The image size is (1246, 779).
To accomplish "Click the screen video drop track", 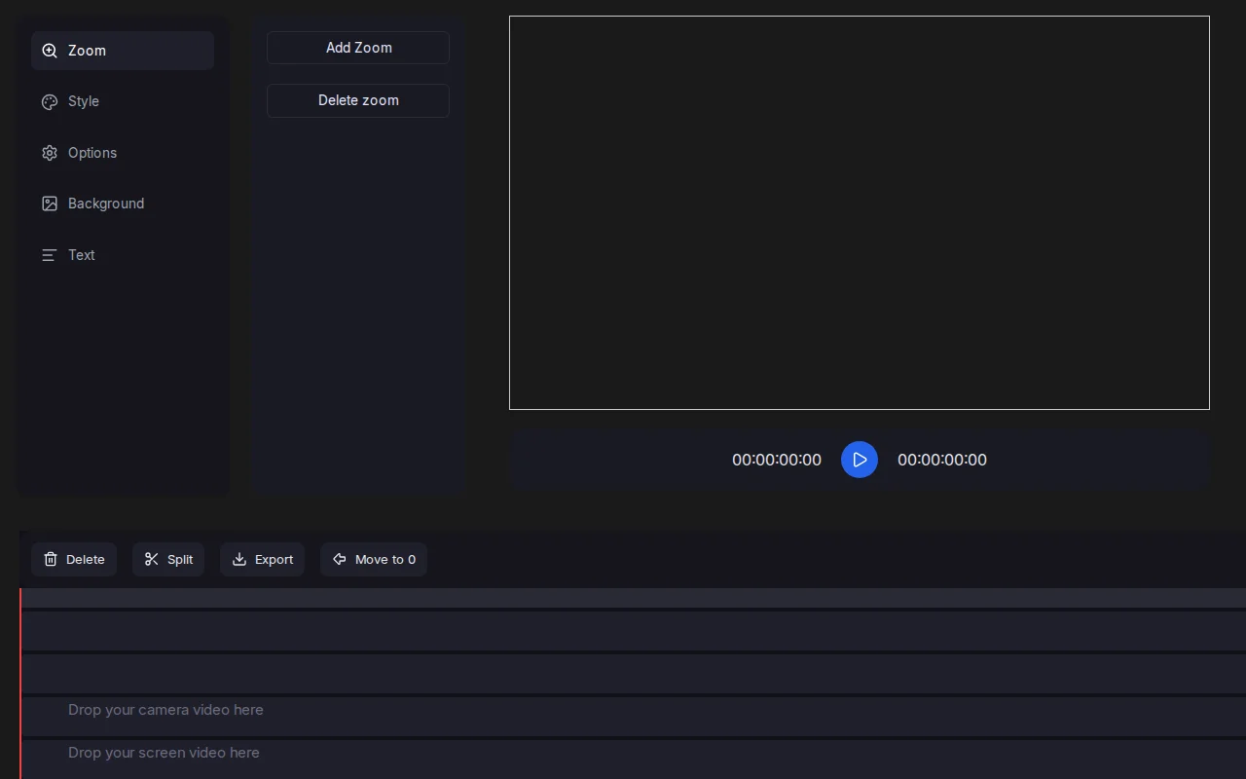I will (633, 760).
